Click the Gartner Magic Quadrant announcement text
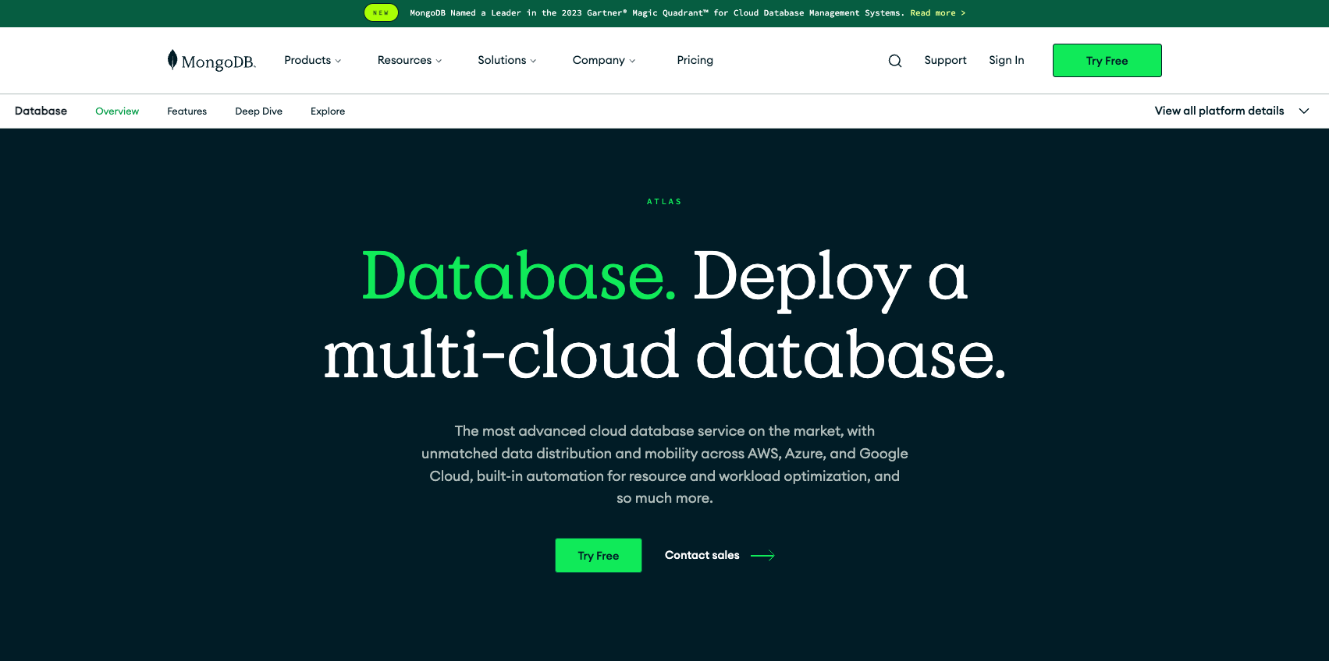This screenshot has width=1329, height=661. tap(657, 12)
